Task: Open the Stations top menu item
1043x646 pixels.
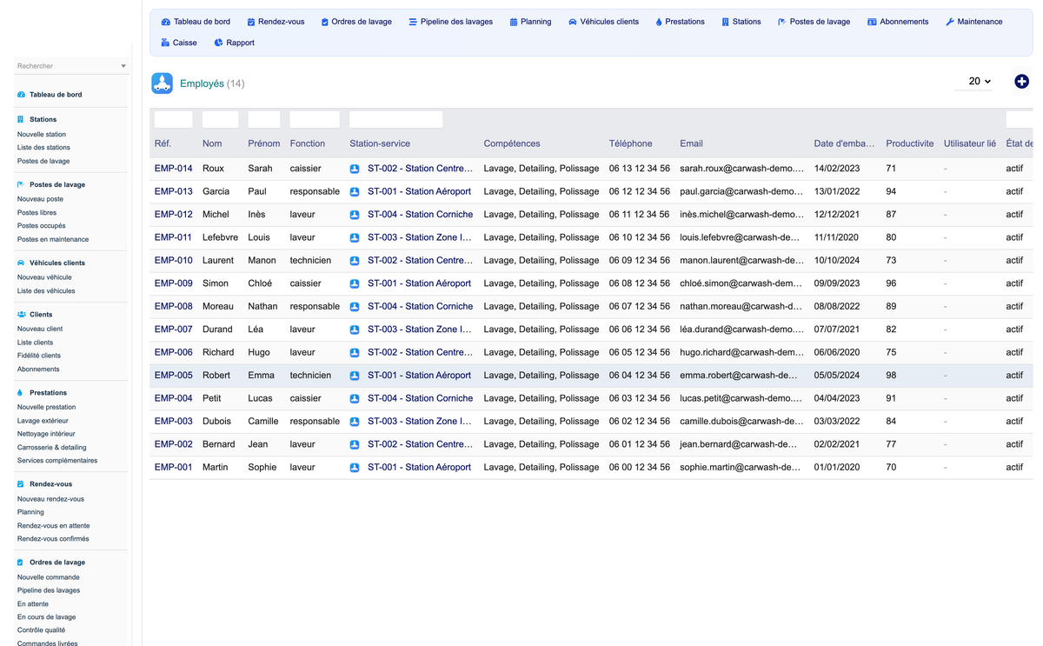Action: (x=741, y=22)
